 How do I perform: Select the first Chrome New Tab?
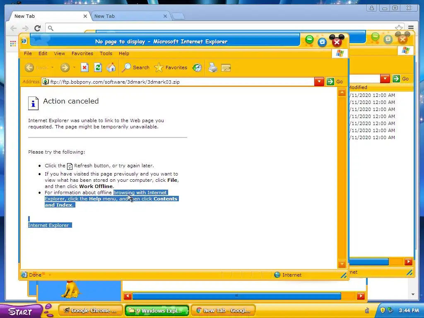[x=49, y=16]
